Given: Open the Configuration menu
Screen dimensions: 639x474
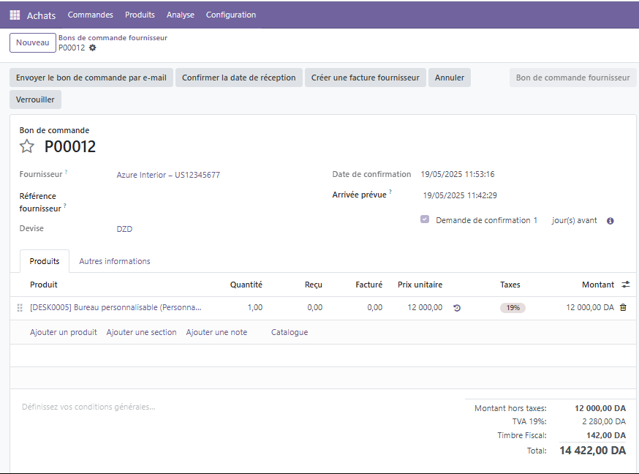Looking at the screenshot, I should pos(230,15).
